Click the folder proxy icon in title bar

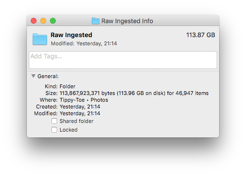coord(96,21)
